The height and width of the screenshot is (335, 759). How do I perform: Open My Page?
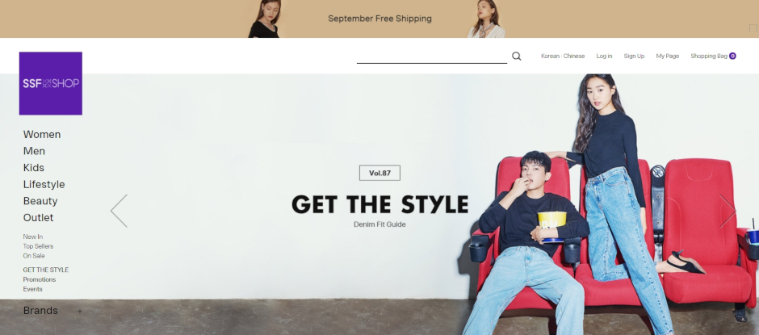pos(668,57)
